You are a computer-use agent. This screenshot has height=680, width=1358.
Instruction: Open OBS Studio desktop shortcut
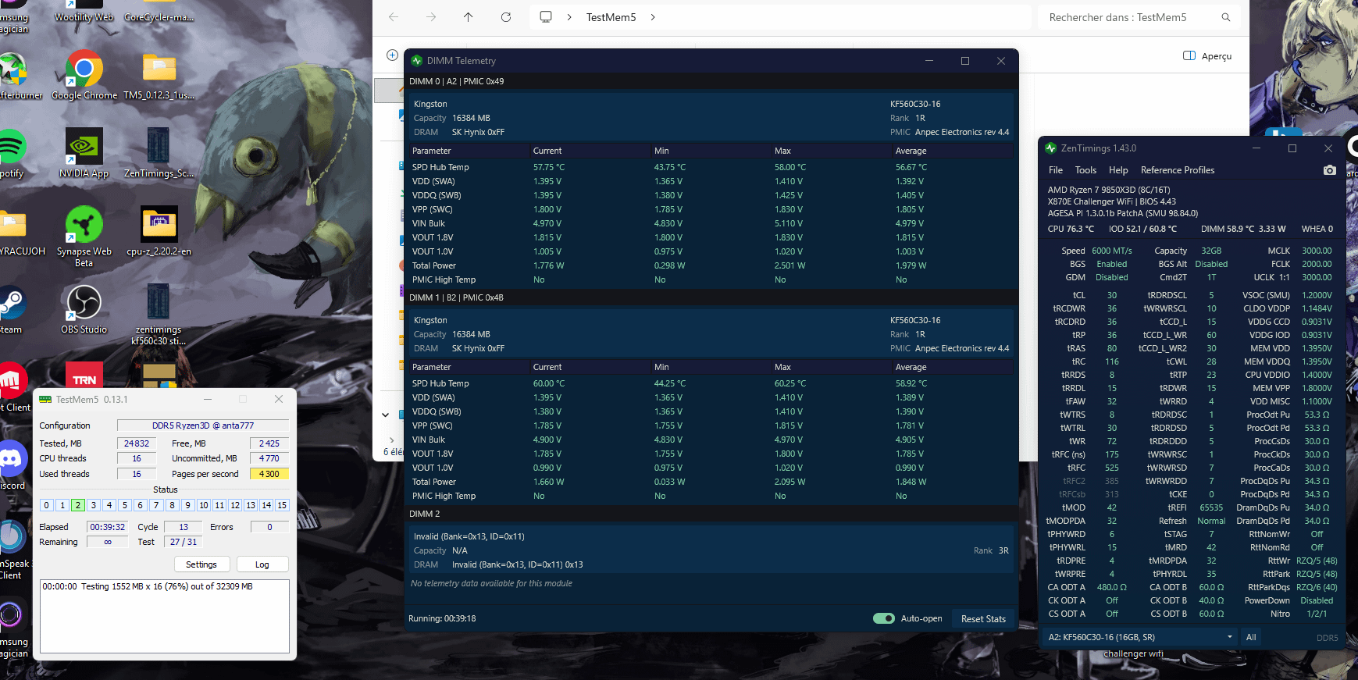click(x=84, y=309)
